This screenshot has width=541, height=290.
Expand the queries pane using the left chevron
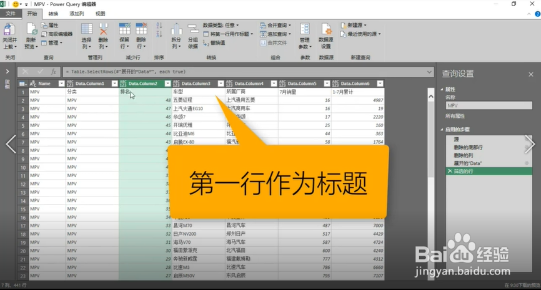click(x=7, y=72)
